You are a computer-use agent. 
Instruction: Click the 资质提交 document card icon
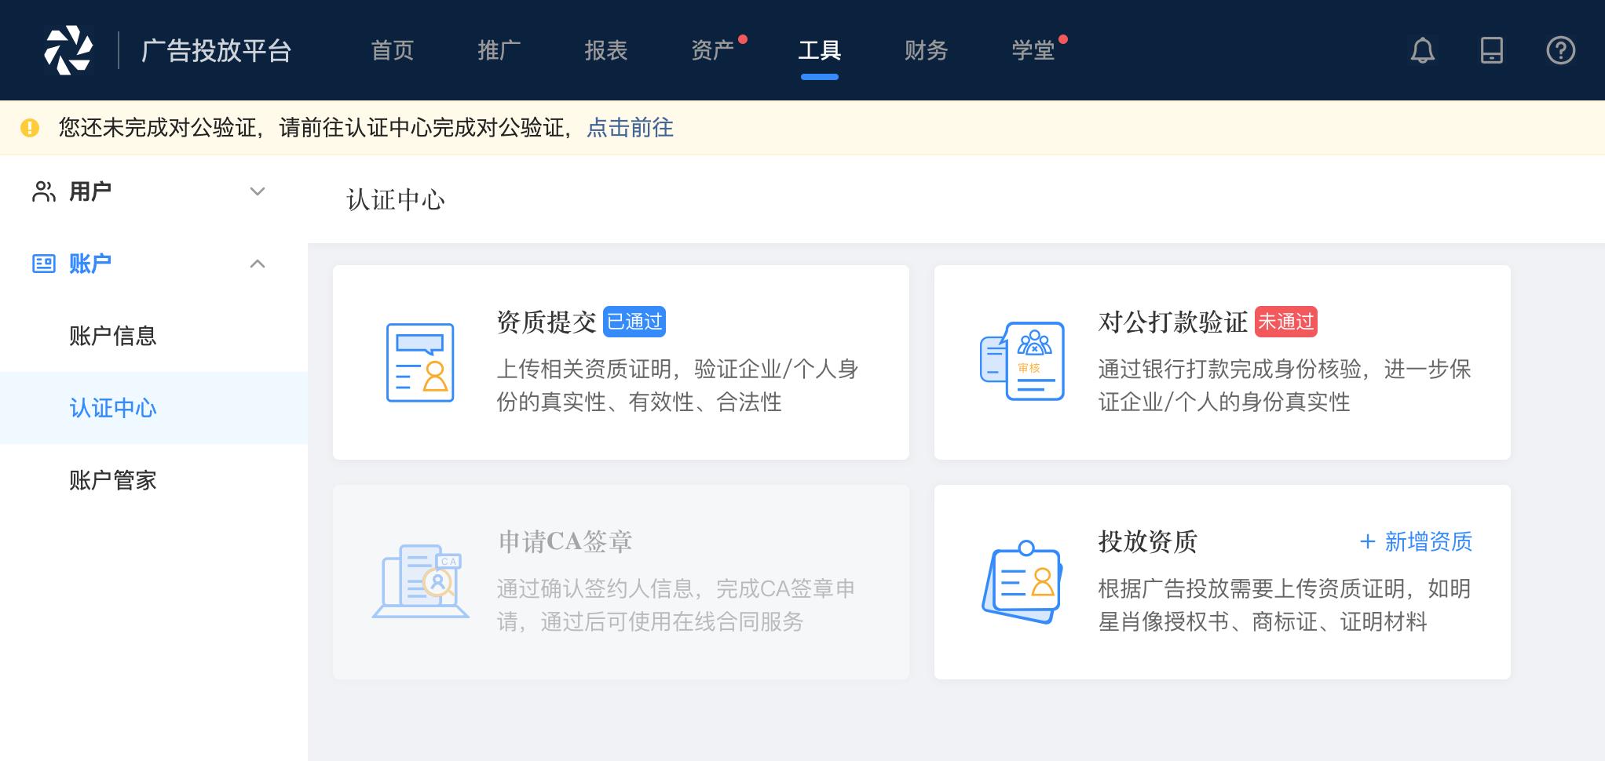point(419,362)
